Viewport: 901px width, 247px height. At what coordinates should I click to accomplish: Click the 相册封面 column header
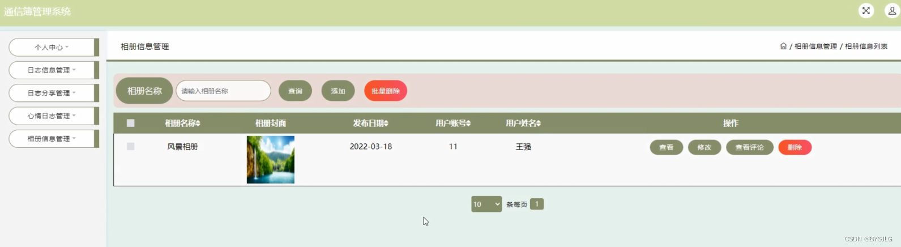tap(271, 123)
